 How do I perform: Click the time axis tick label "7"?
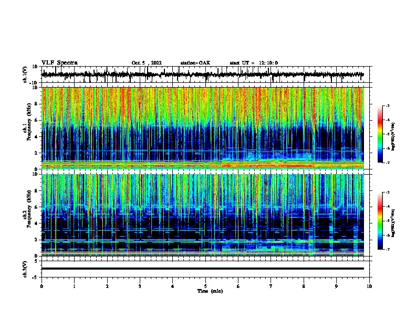(271, 286)
